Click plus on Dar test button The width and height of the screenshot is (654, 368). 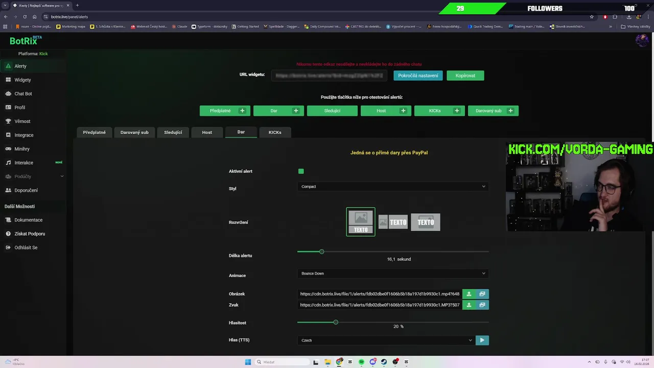(296, 110)
